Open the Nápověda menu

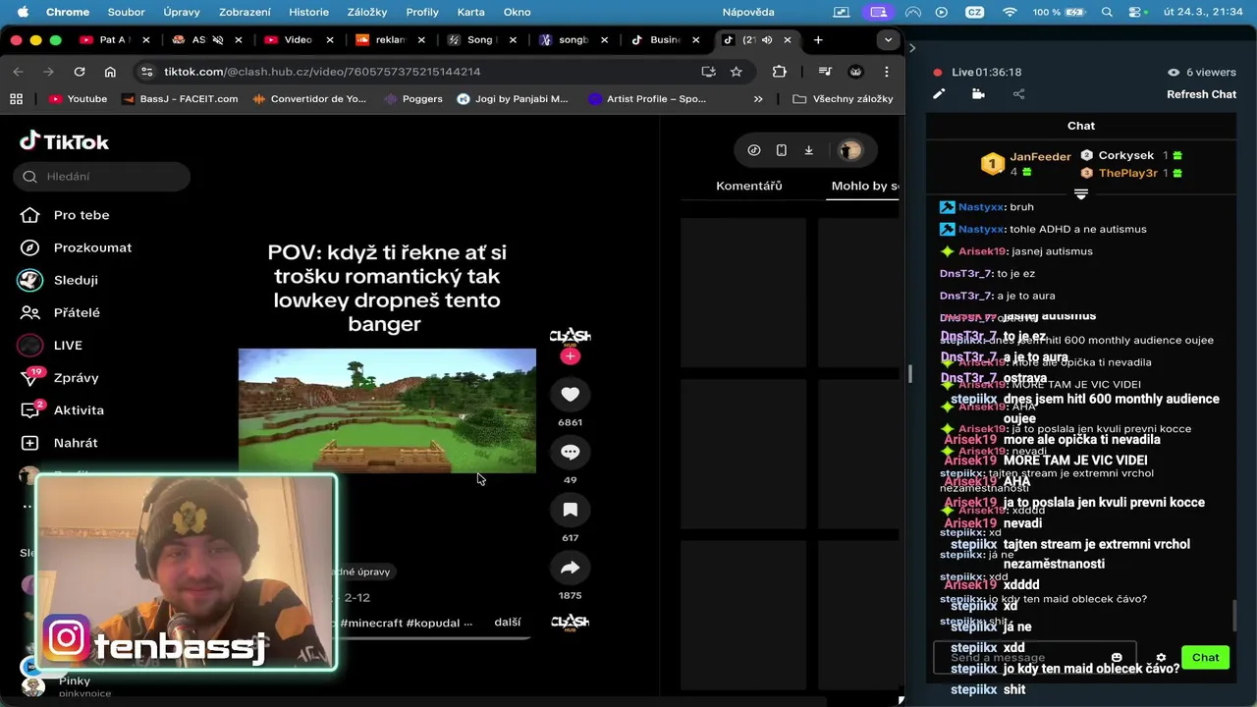[748, 12]
